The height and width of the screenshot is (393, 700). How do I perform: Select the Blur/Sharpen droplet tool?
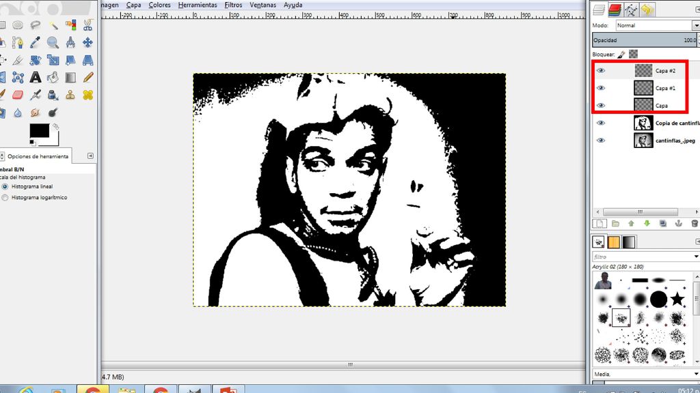(x=18, y=113)
